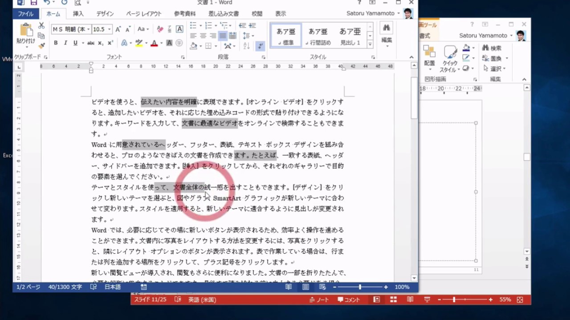Open the font name dropdown
The width and height of the screenshot is (570, 320).
[x=88, y=29]
